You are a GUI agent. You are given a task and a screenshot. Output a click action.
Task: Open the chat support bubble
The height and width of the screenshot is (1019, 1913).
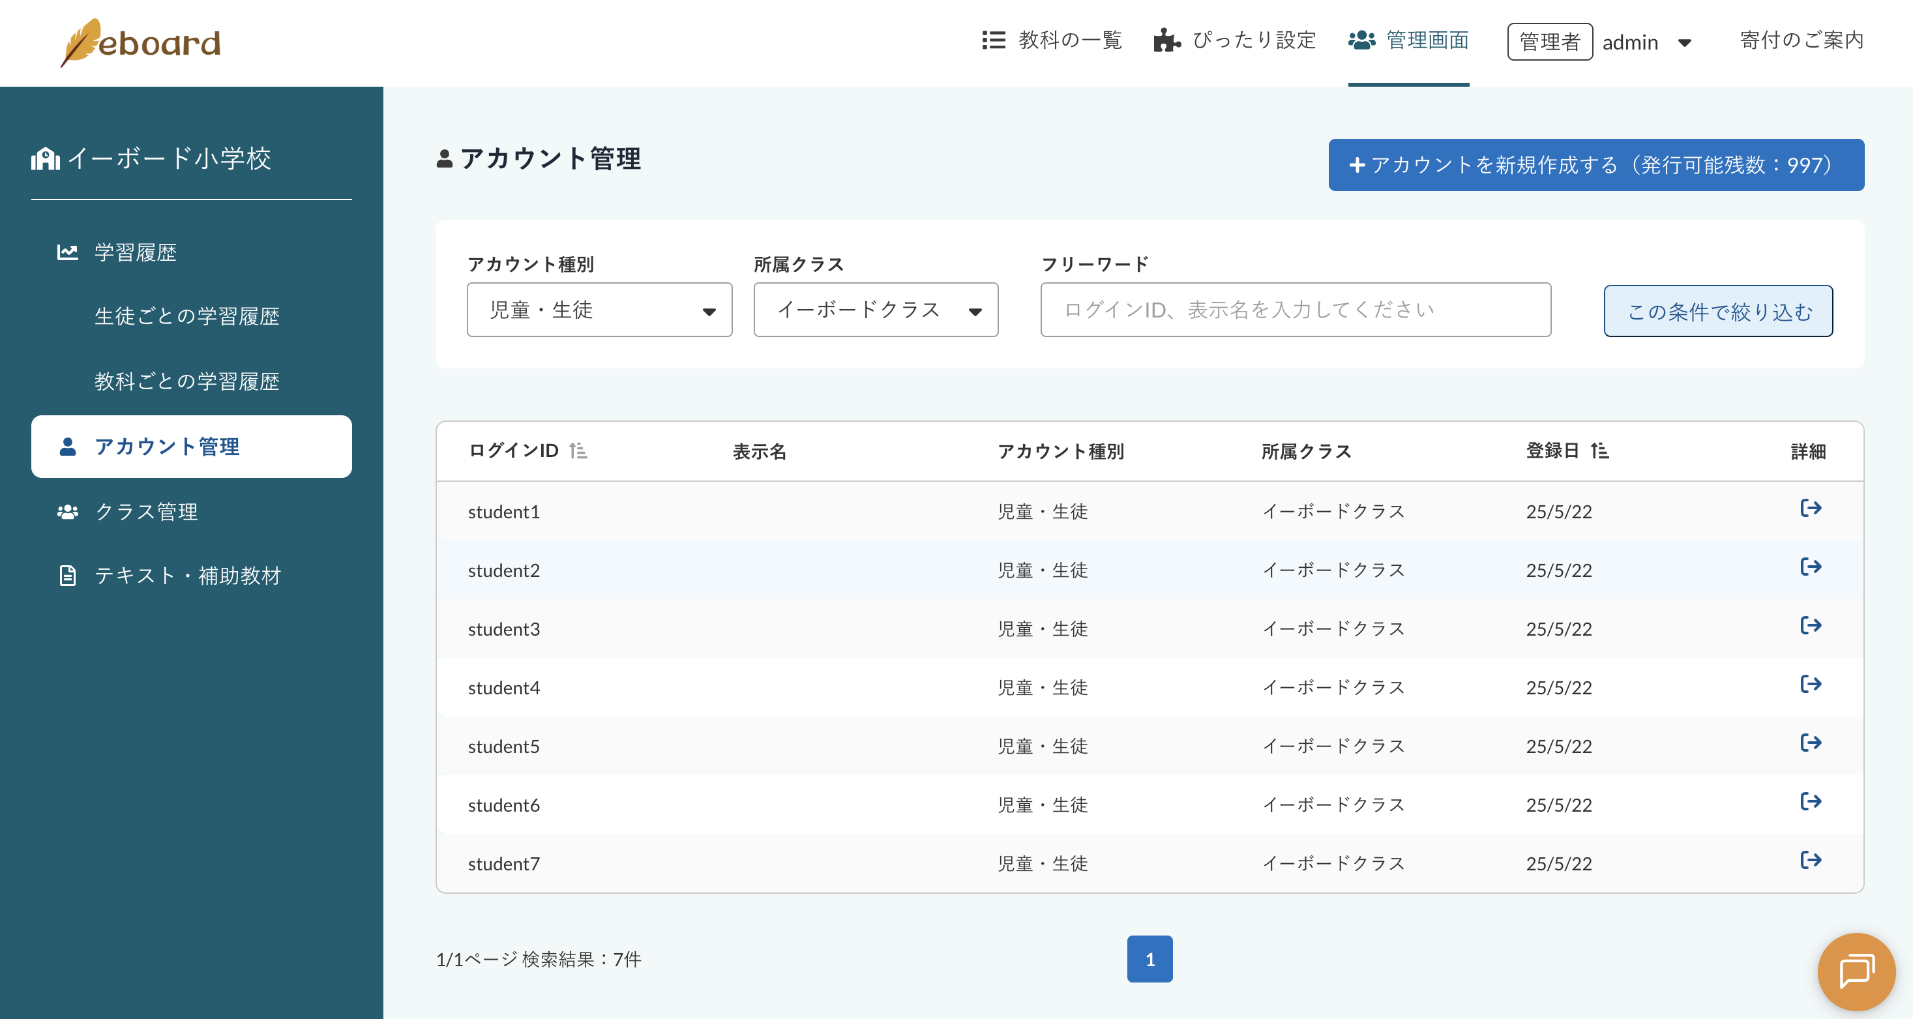point(1856,971)
